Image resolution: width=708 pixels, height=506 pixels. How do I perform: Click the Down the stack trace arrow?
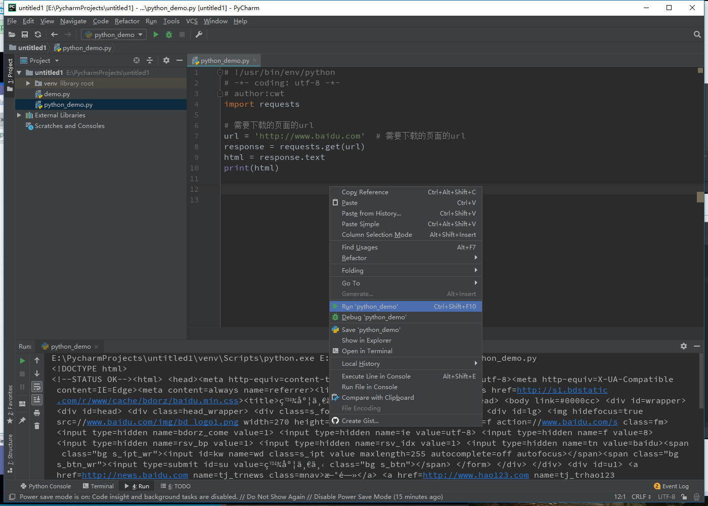tap(37, 373)
